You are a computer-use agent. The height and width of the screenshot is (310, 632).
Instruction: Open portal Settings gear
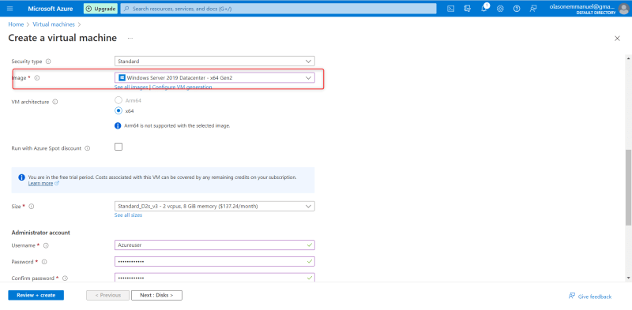pyautogui.click(x=500, y=9)
